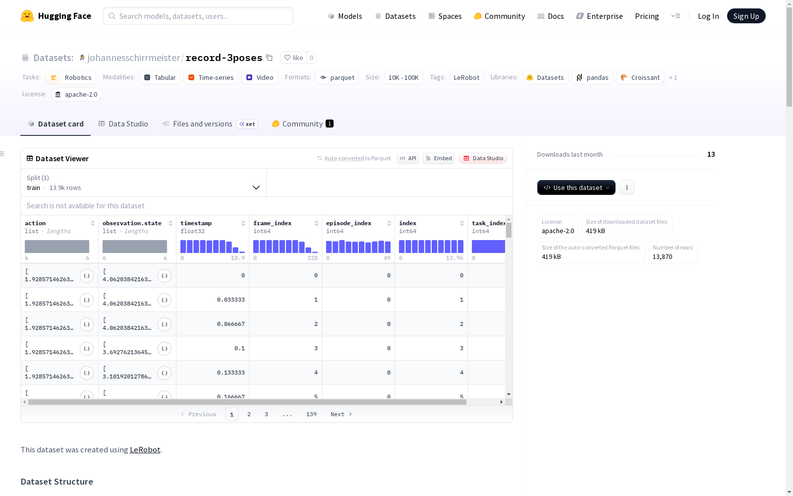The image size is (793, 496).
Task: Open the johannesschirrmeister profile link
Action: click(x=134, y=58)
